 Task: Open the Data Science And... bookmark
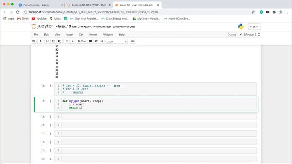(115, 19)
